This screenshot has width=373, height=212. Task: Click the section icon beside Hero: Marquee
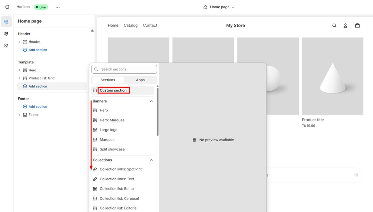[95, 120]
